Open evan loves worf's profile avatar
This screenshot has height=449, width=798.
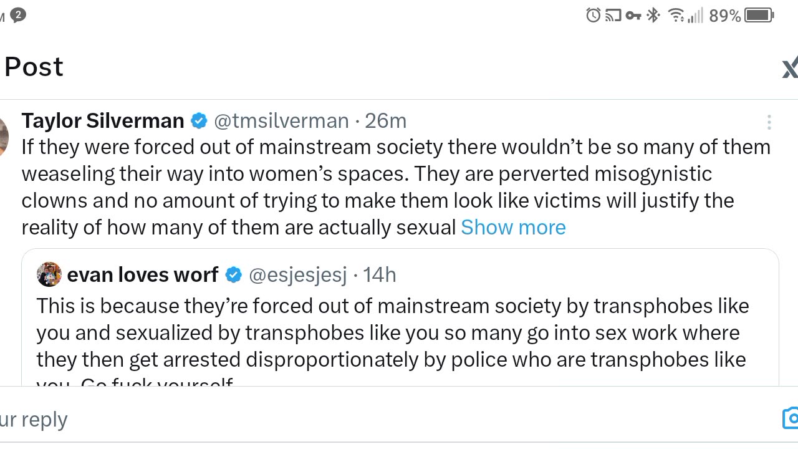49,274
